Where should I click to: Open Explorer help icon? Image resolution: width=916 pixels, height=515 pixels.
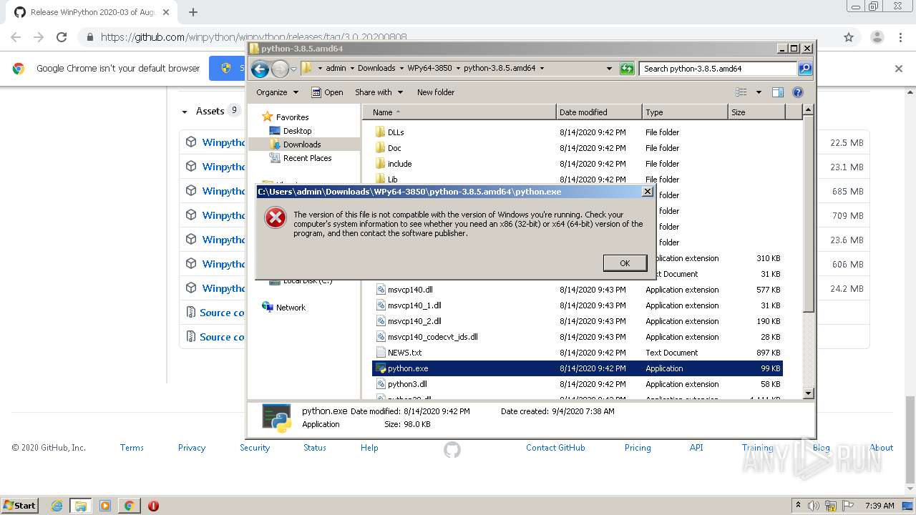click(798, 92)
